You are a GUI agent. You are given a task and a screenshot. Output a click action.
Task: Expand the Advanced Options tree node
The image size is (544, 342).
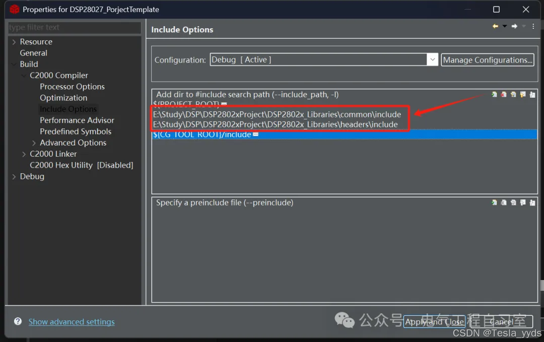[34, 143]
